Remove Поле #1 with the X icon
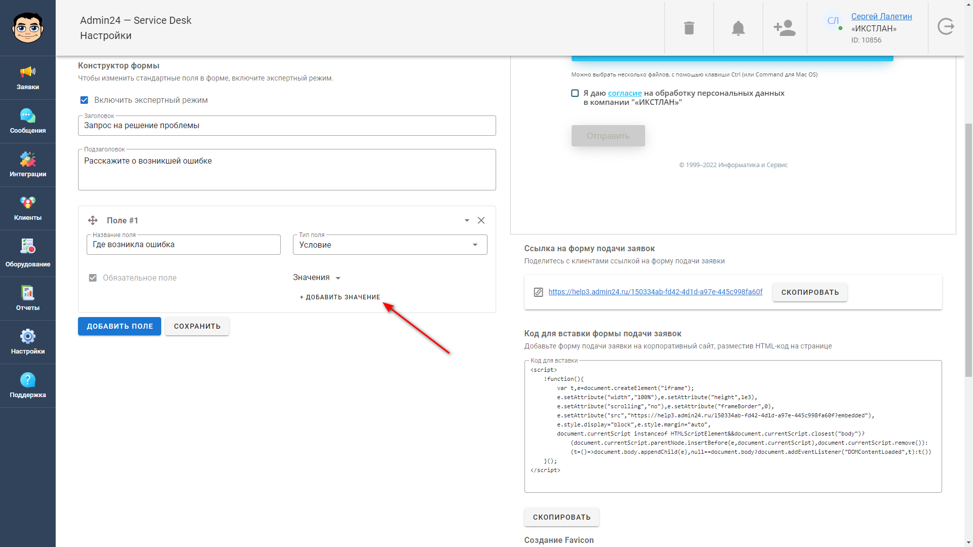This screenshot has height=547, width=973. (481, 220)
